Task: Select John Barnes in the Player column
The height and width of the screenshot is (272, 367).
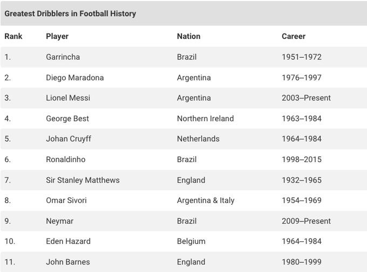Action: tap(68, 262)
